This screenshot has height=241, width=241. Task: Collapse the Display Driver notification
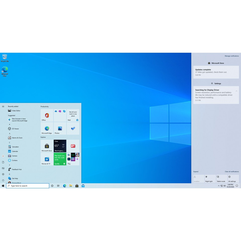click(236, 91)
